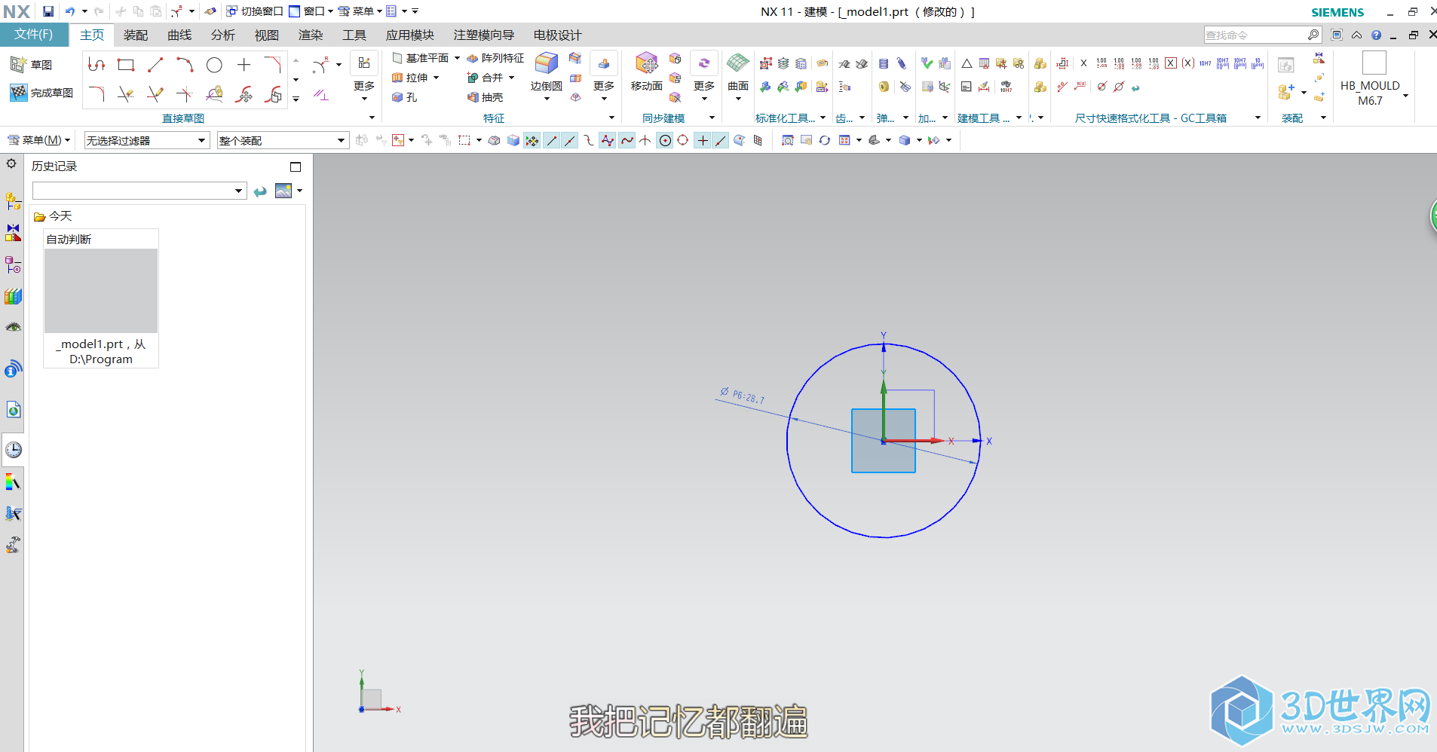Select the Quick Extend tool
1437x752 pixels.
click(x=155, y=94)
